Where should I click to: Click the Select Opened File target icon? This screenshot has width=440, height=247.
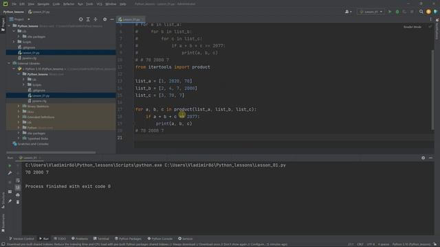coord(81,19)
